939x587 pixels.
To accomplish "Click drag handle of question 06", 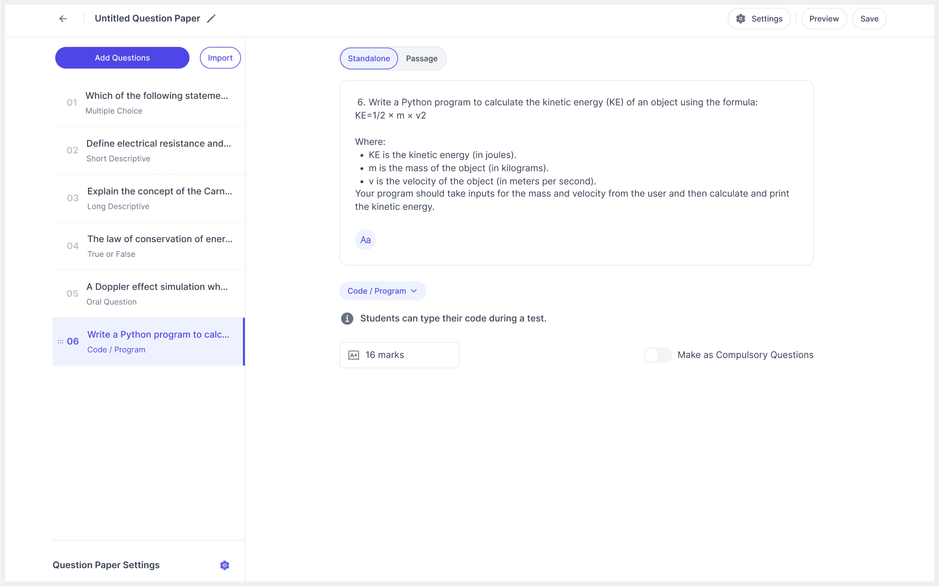I will pos(60,341).
